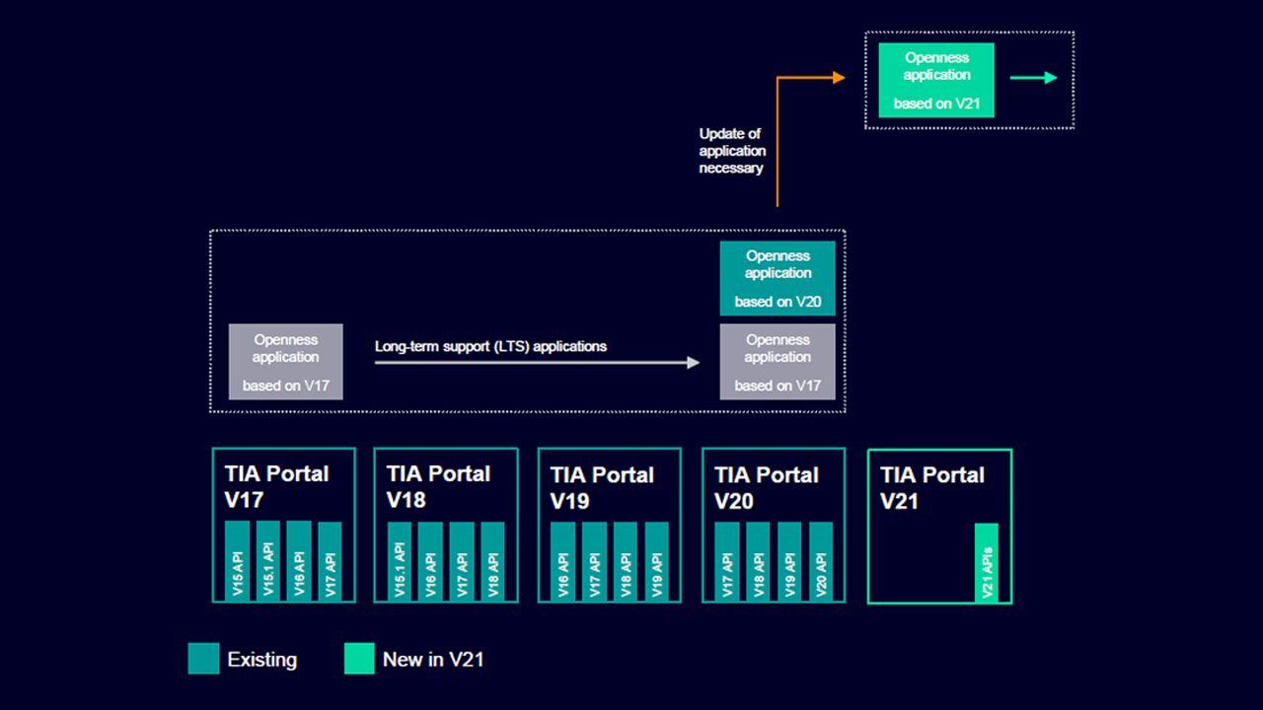Select the teal Openness application based on V20 box
This screenshot has height=710, width=1263.
tap(778, 278)
